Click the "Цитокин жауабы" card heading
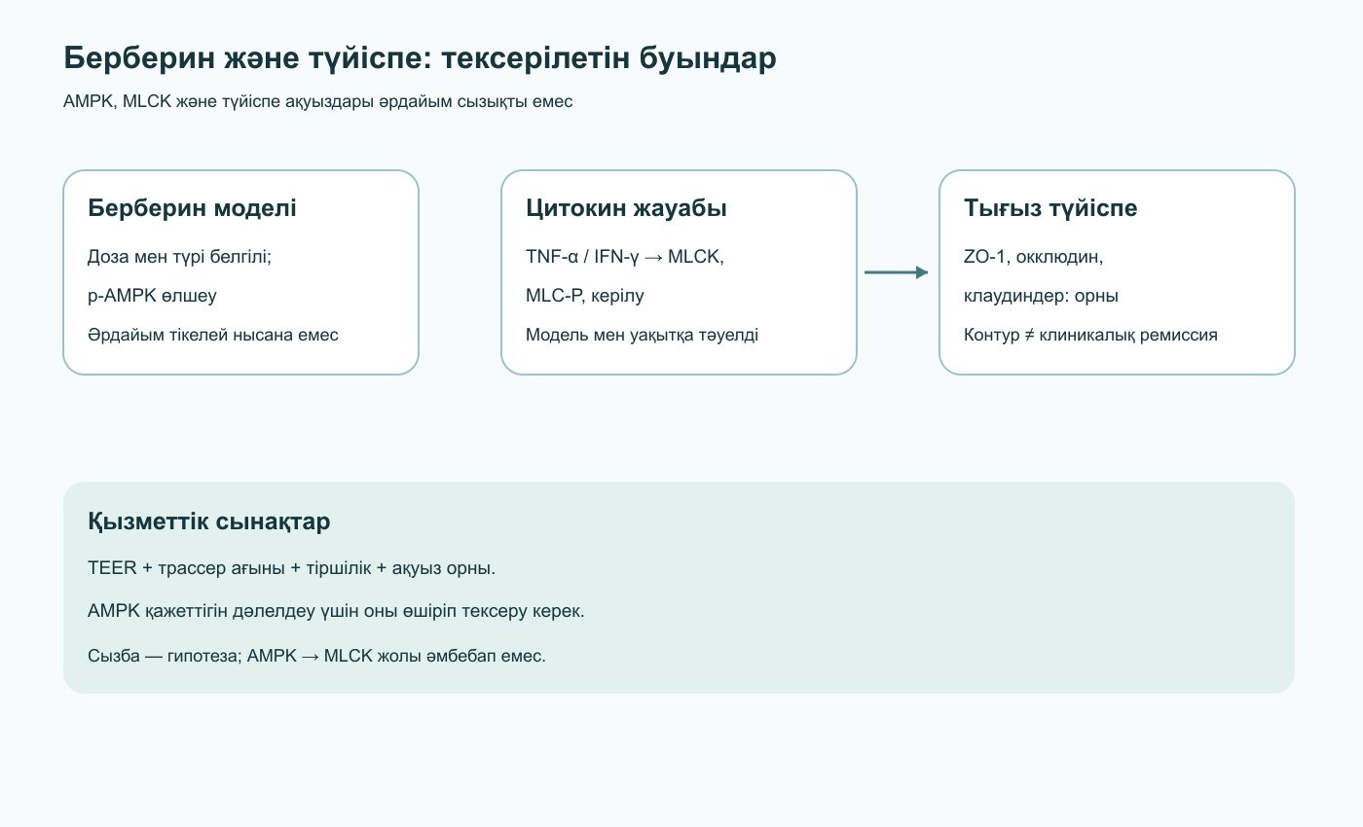This screenshot has width=1363, height=827. (x=626, y=208)
